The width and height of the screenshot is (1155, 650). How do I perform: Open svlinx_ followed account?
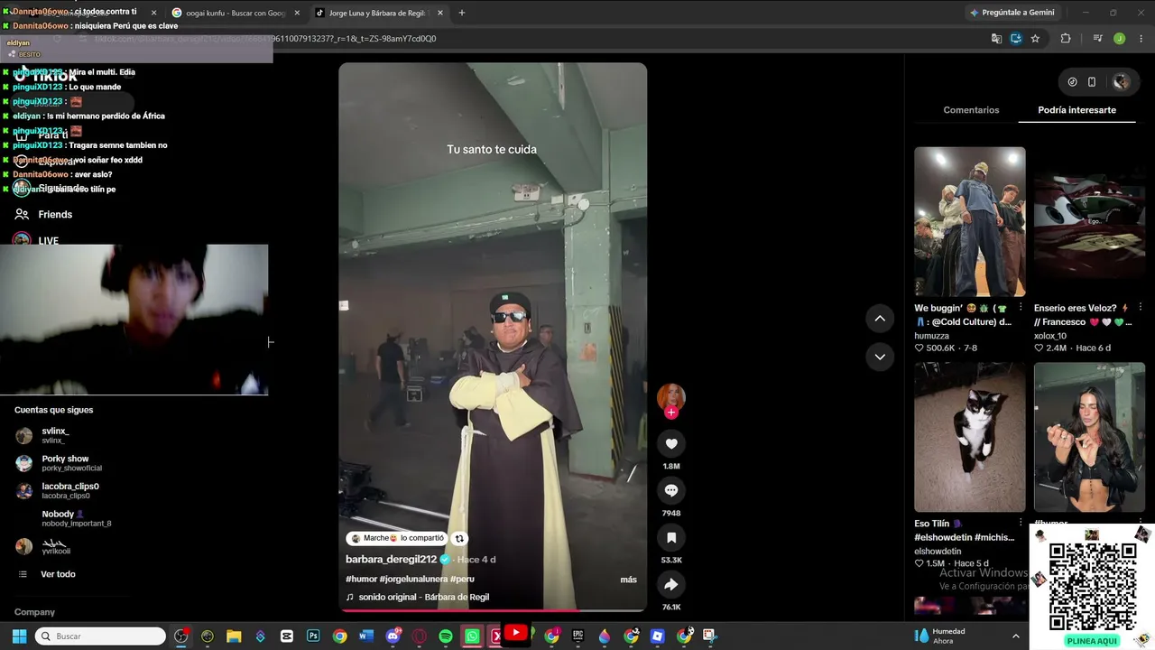click(x=54, y=435)
